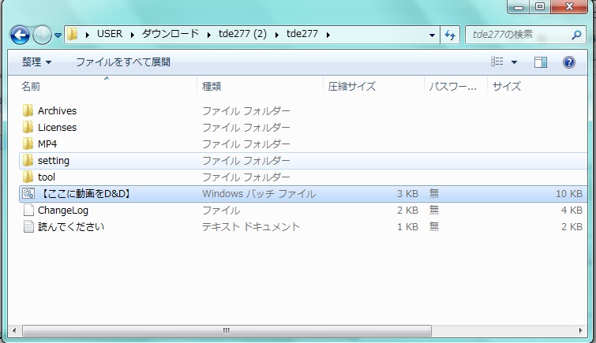Click the ChangeLog file name

(x=62, y=211)
